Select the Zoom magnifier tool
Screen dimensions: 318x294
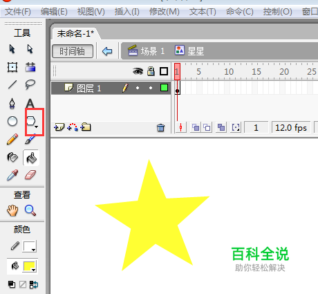coord(30,210)
